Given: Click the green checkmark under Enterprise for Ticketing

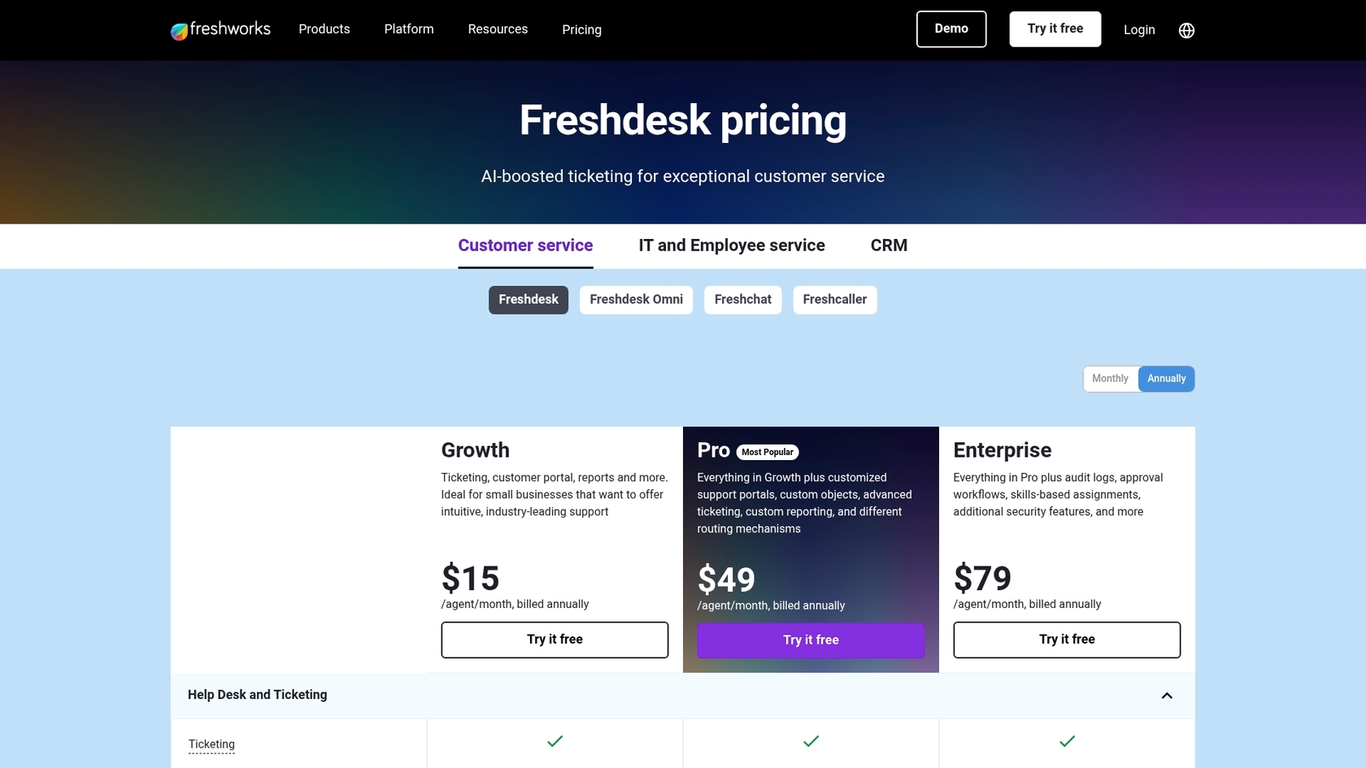Looking at the screenshot, I should pos(1066,741).
